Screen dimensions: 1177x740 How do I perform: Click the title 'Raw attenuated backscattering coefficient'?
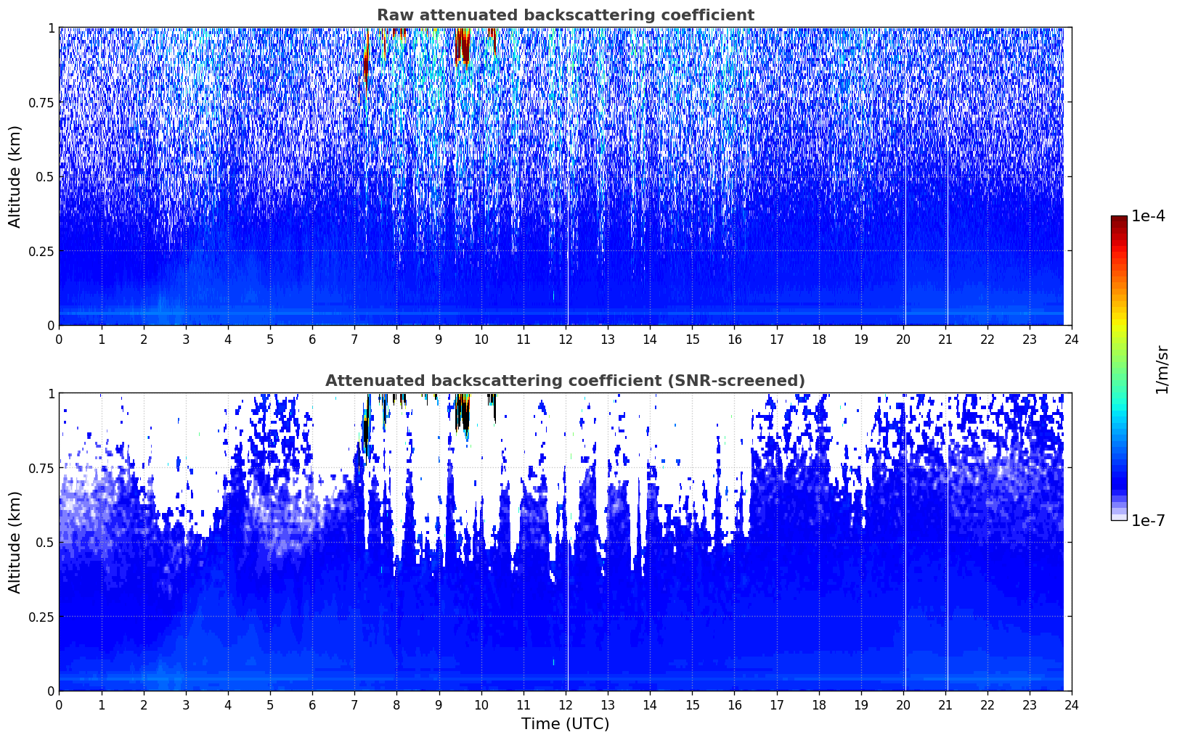click(565, 15)
